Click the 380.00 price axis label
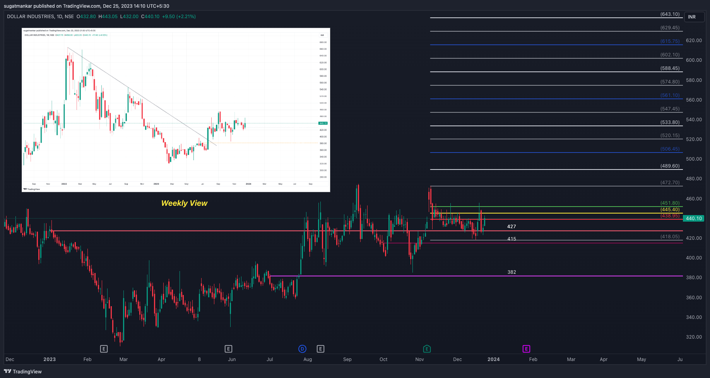 tap(694, 278)
